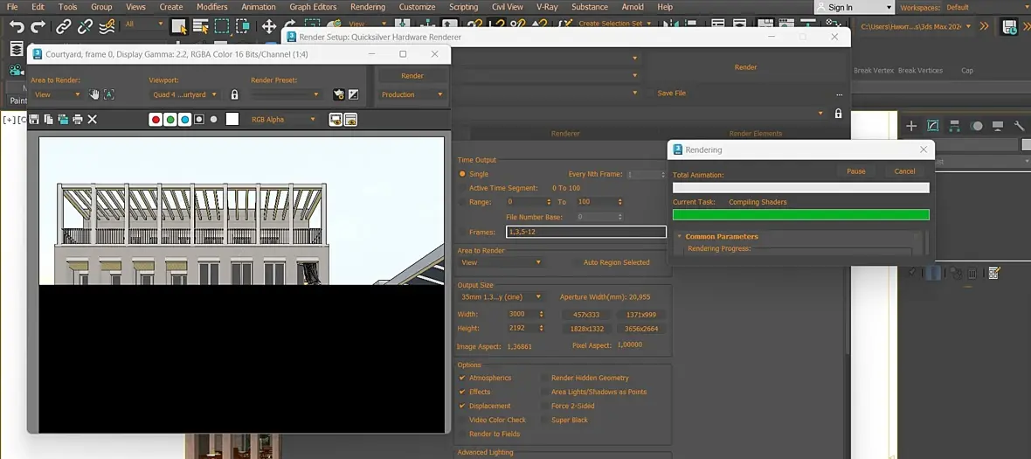Viewport: 1031px width, 459px height.
Task: Click the Undo arrow in the main toolbar
Action: point(17,27)
